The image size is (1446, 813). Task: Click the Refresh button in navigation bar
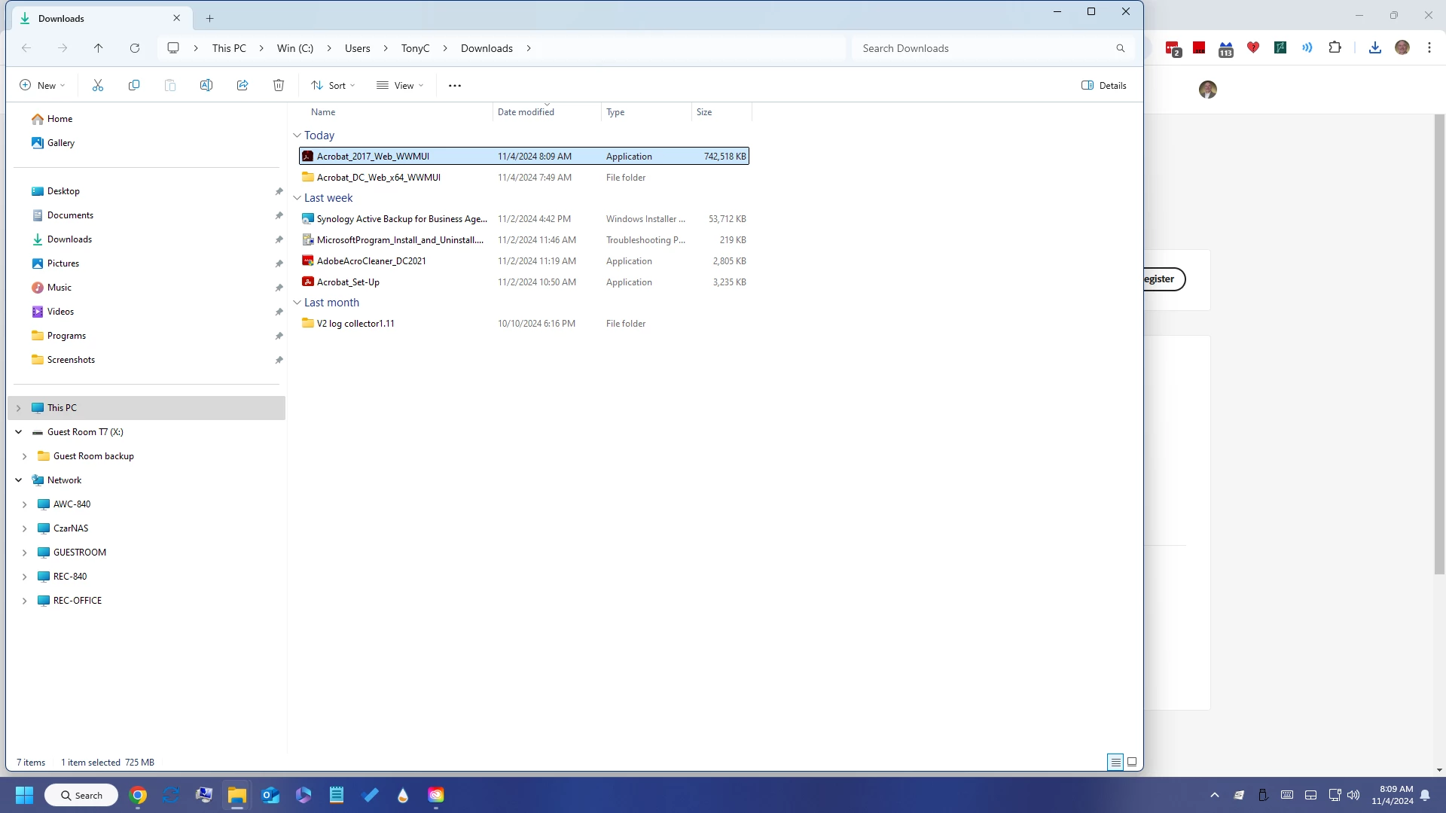coord(135,48)
